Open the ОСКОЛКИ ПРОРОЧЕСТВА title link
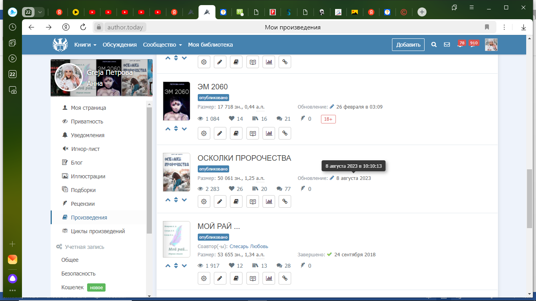 pos(244,158)
